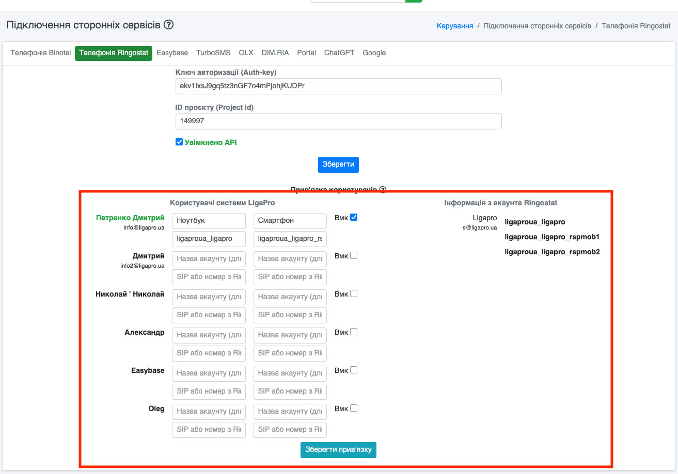The image size is (678, 474).
Task: Enable Вмк for Дмитрий info2@ligapro.ua
Action: 354,255
